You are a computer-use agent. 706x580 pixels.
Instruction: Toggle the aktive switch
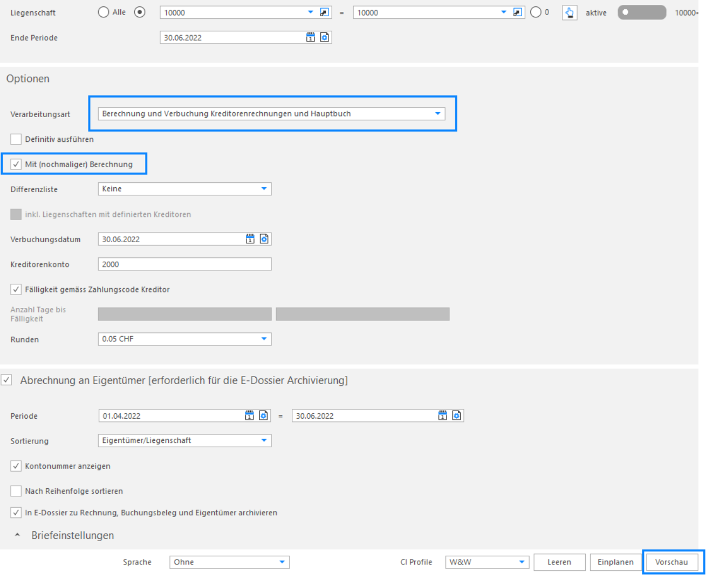click(642, 12)
